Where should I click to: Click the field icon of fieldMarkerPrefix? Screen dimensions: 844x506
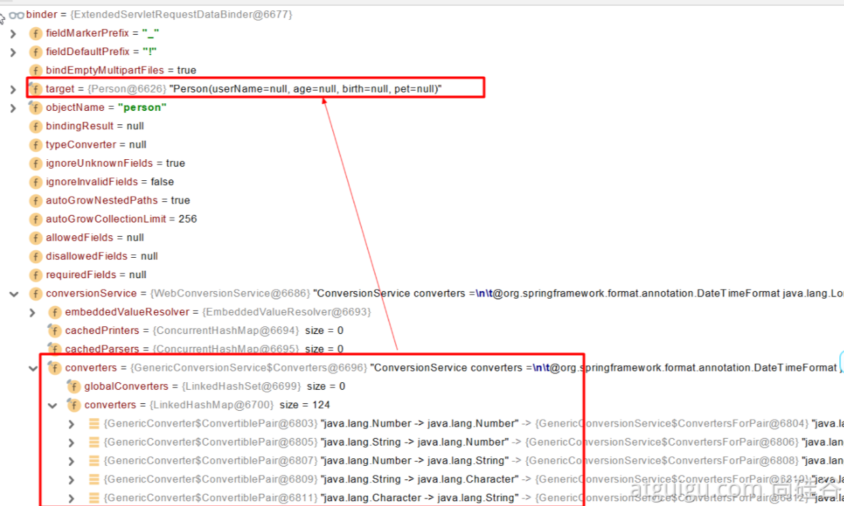click(x=35, y=33)
